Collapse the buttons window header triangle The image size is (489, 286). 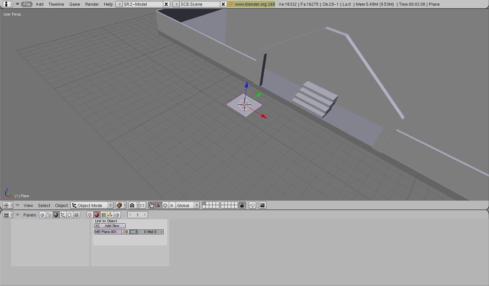(17, 215)
